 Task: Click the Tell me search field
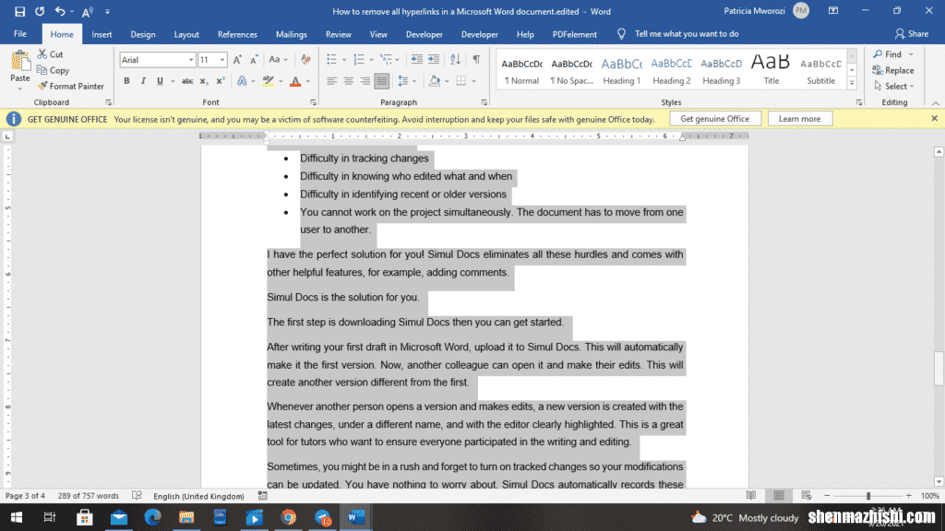686,34
